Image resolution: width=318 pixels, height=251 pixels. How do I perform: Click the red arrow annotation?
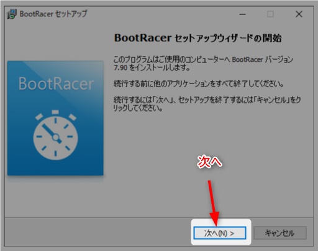(213, 203)
